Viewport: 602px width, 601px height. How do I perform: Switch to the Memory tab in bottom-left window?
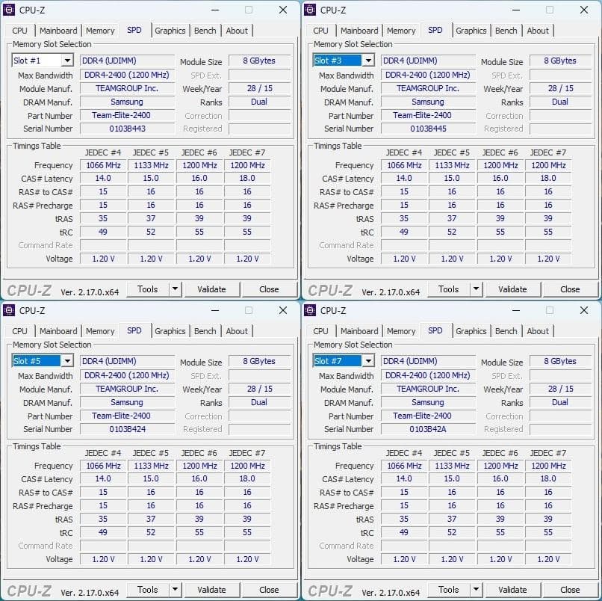(x=100, y=331)
